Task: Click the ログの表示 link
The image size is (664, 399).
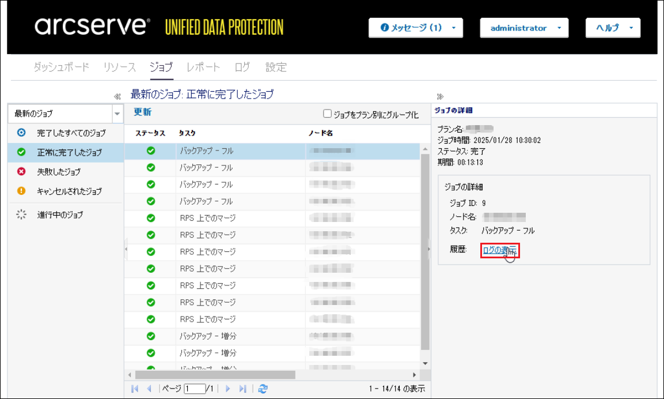Action: [500, 250]
